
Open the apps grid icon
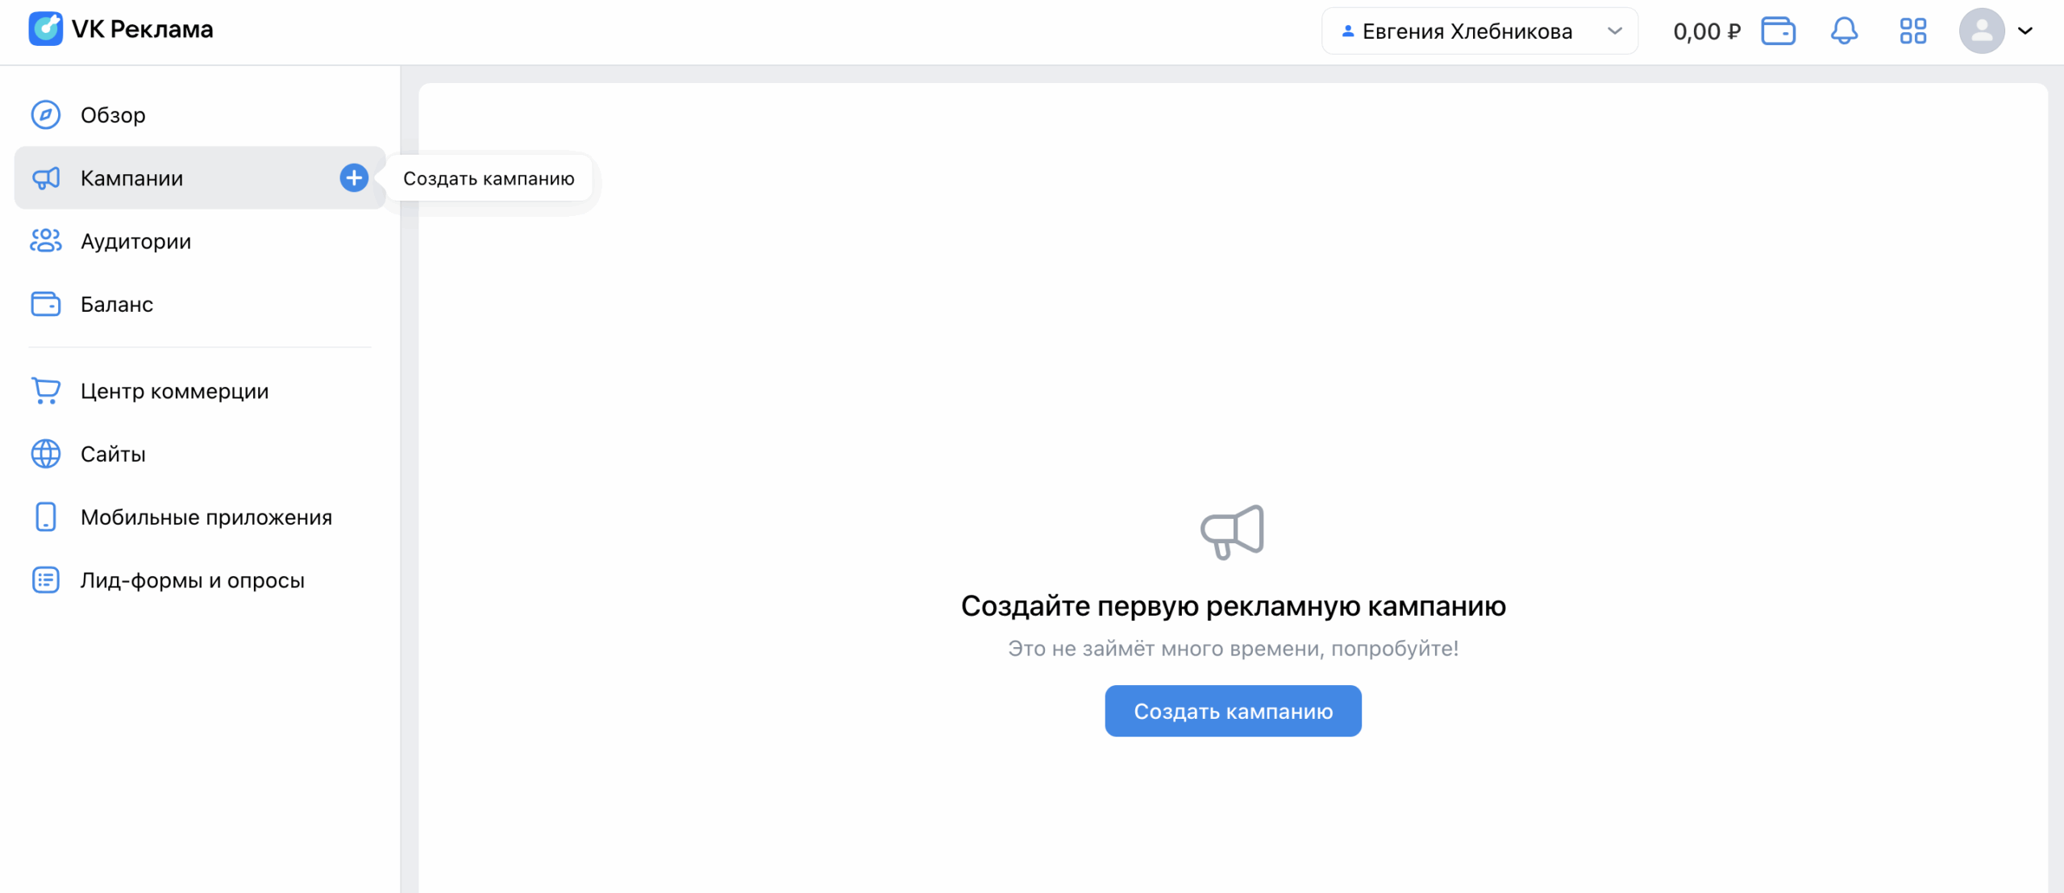(x=1912, y=31)
